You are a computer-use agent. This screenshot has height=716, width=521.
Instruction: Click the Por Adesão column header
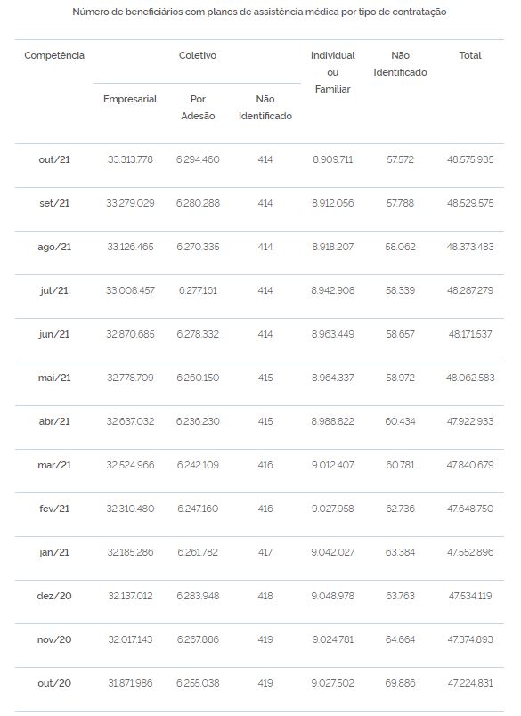(198, 107)
